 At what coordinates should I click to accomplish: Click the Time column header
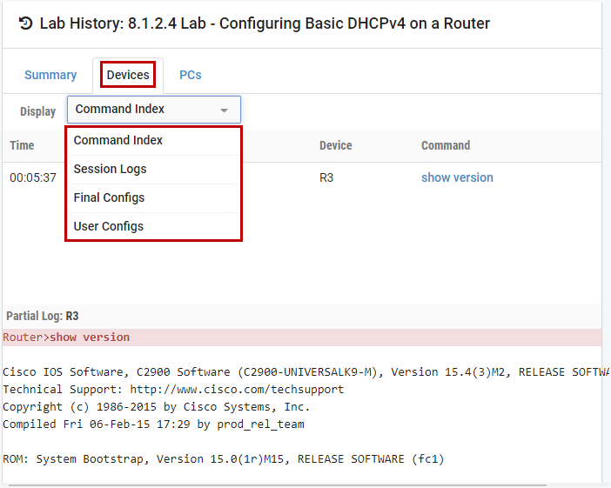(x=22, y=145)
